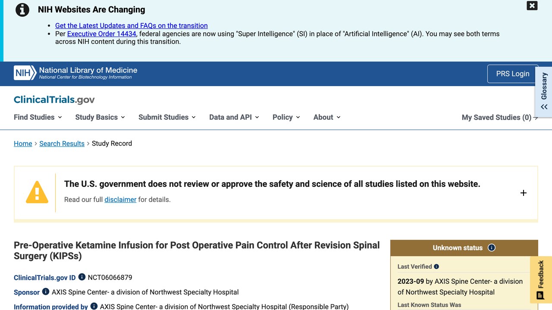Return to Search Results breadcrumb
552x310 pixels.
click(x=62, y=143)
